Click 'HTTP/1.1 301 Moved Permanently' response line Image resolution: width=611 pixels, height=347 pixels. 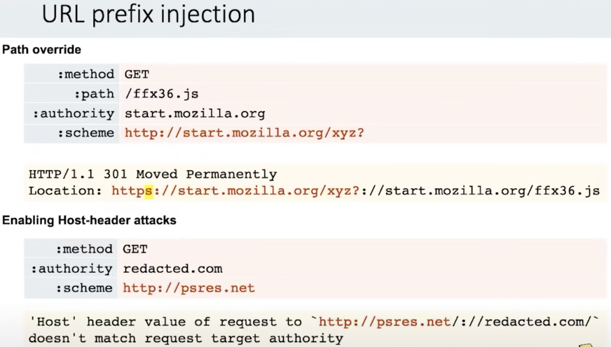coord(153,174)
